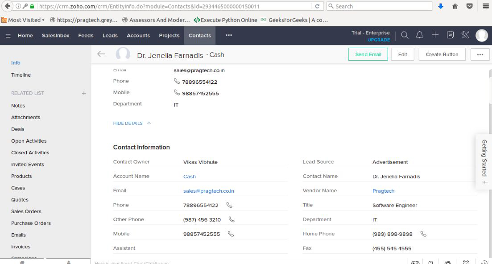This screenshot has width=492, height=264.
Task: Open Invited Events related list
Action: (28, 164)
